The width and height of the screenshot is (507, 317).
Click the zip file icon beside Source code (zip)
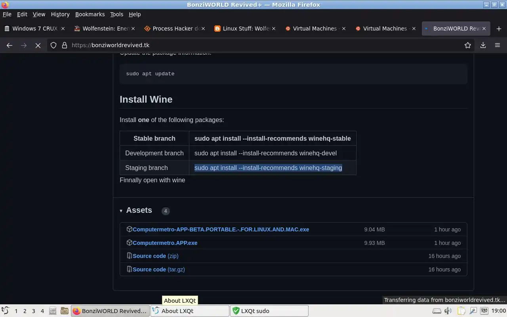click(x=129, y=256)
